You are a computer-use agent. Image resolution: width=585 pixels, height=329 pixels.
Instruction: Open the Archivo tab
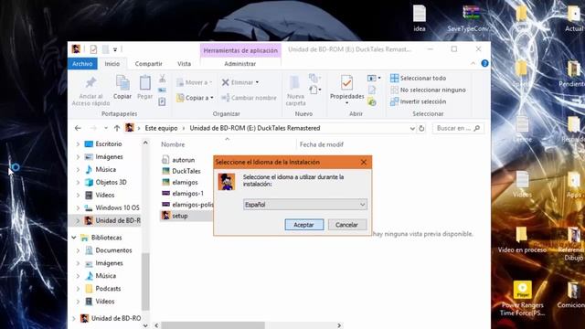click(x=82, y=64)
